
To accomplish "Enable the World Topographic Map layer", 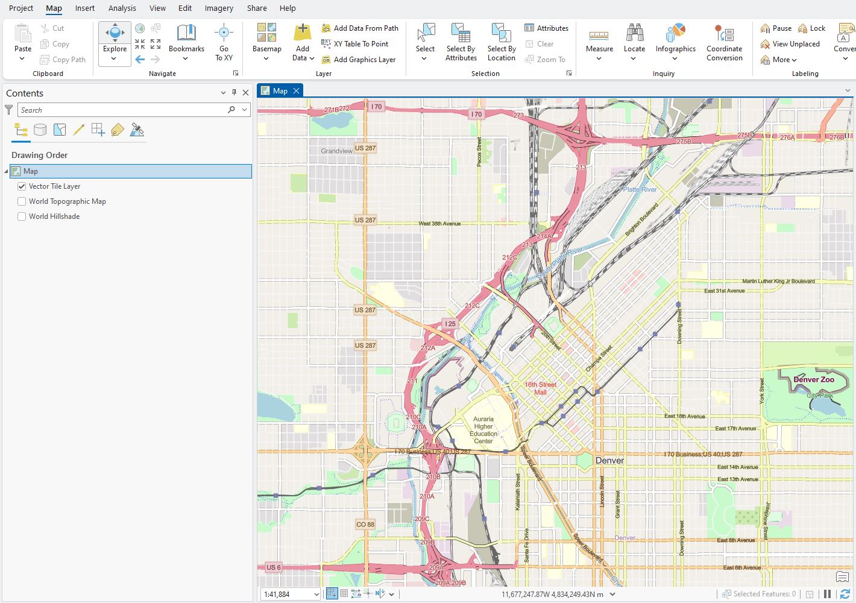I will click(x=22, y=201).
